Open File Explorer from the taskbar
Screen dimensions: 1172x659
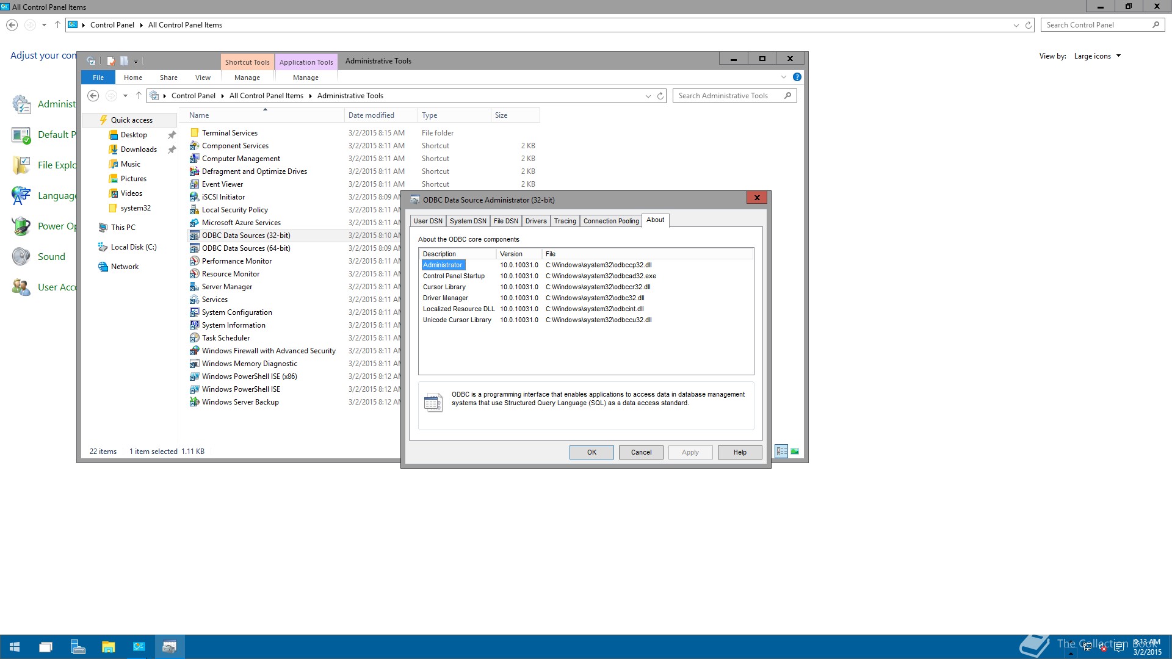click(108, 647)
